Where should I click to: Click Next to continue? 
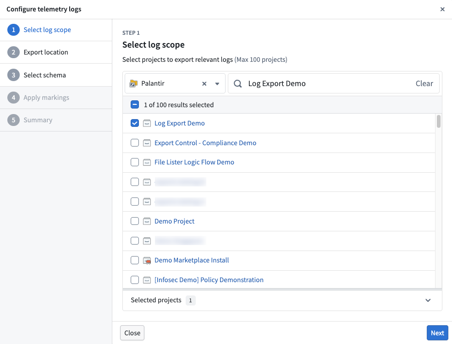click(437, 333)
